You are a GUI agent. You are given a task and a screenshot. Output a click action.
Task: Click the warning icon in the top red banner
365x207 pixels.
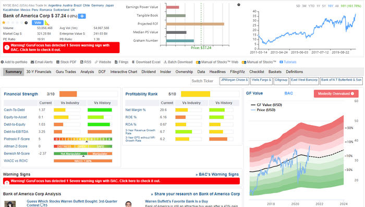coord(7,47)
